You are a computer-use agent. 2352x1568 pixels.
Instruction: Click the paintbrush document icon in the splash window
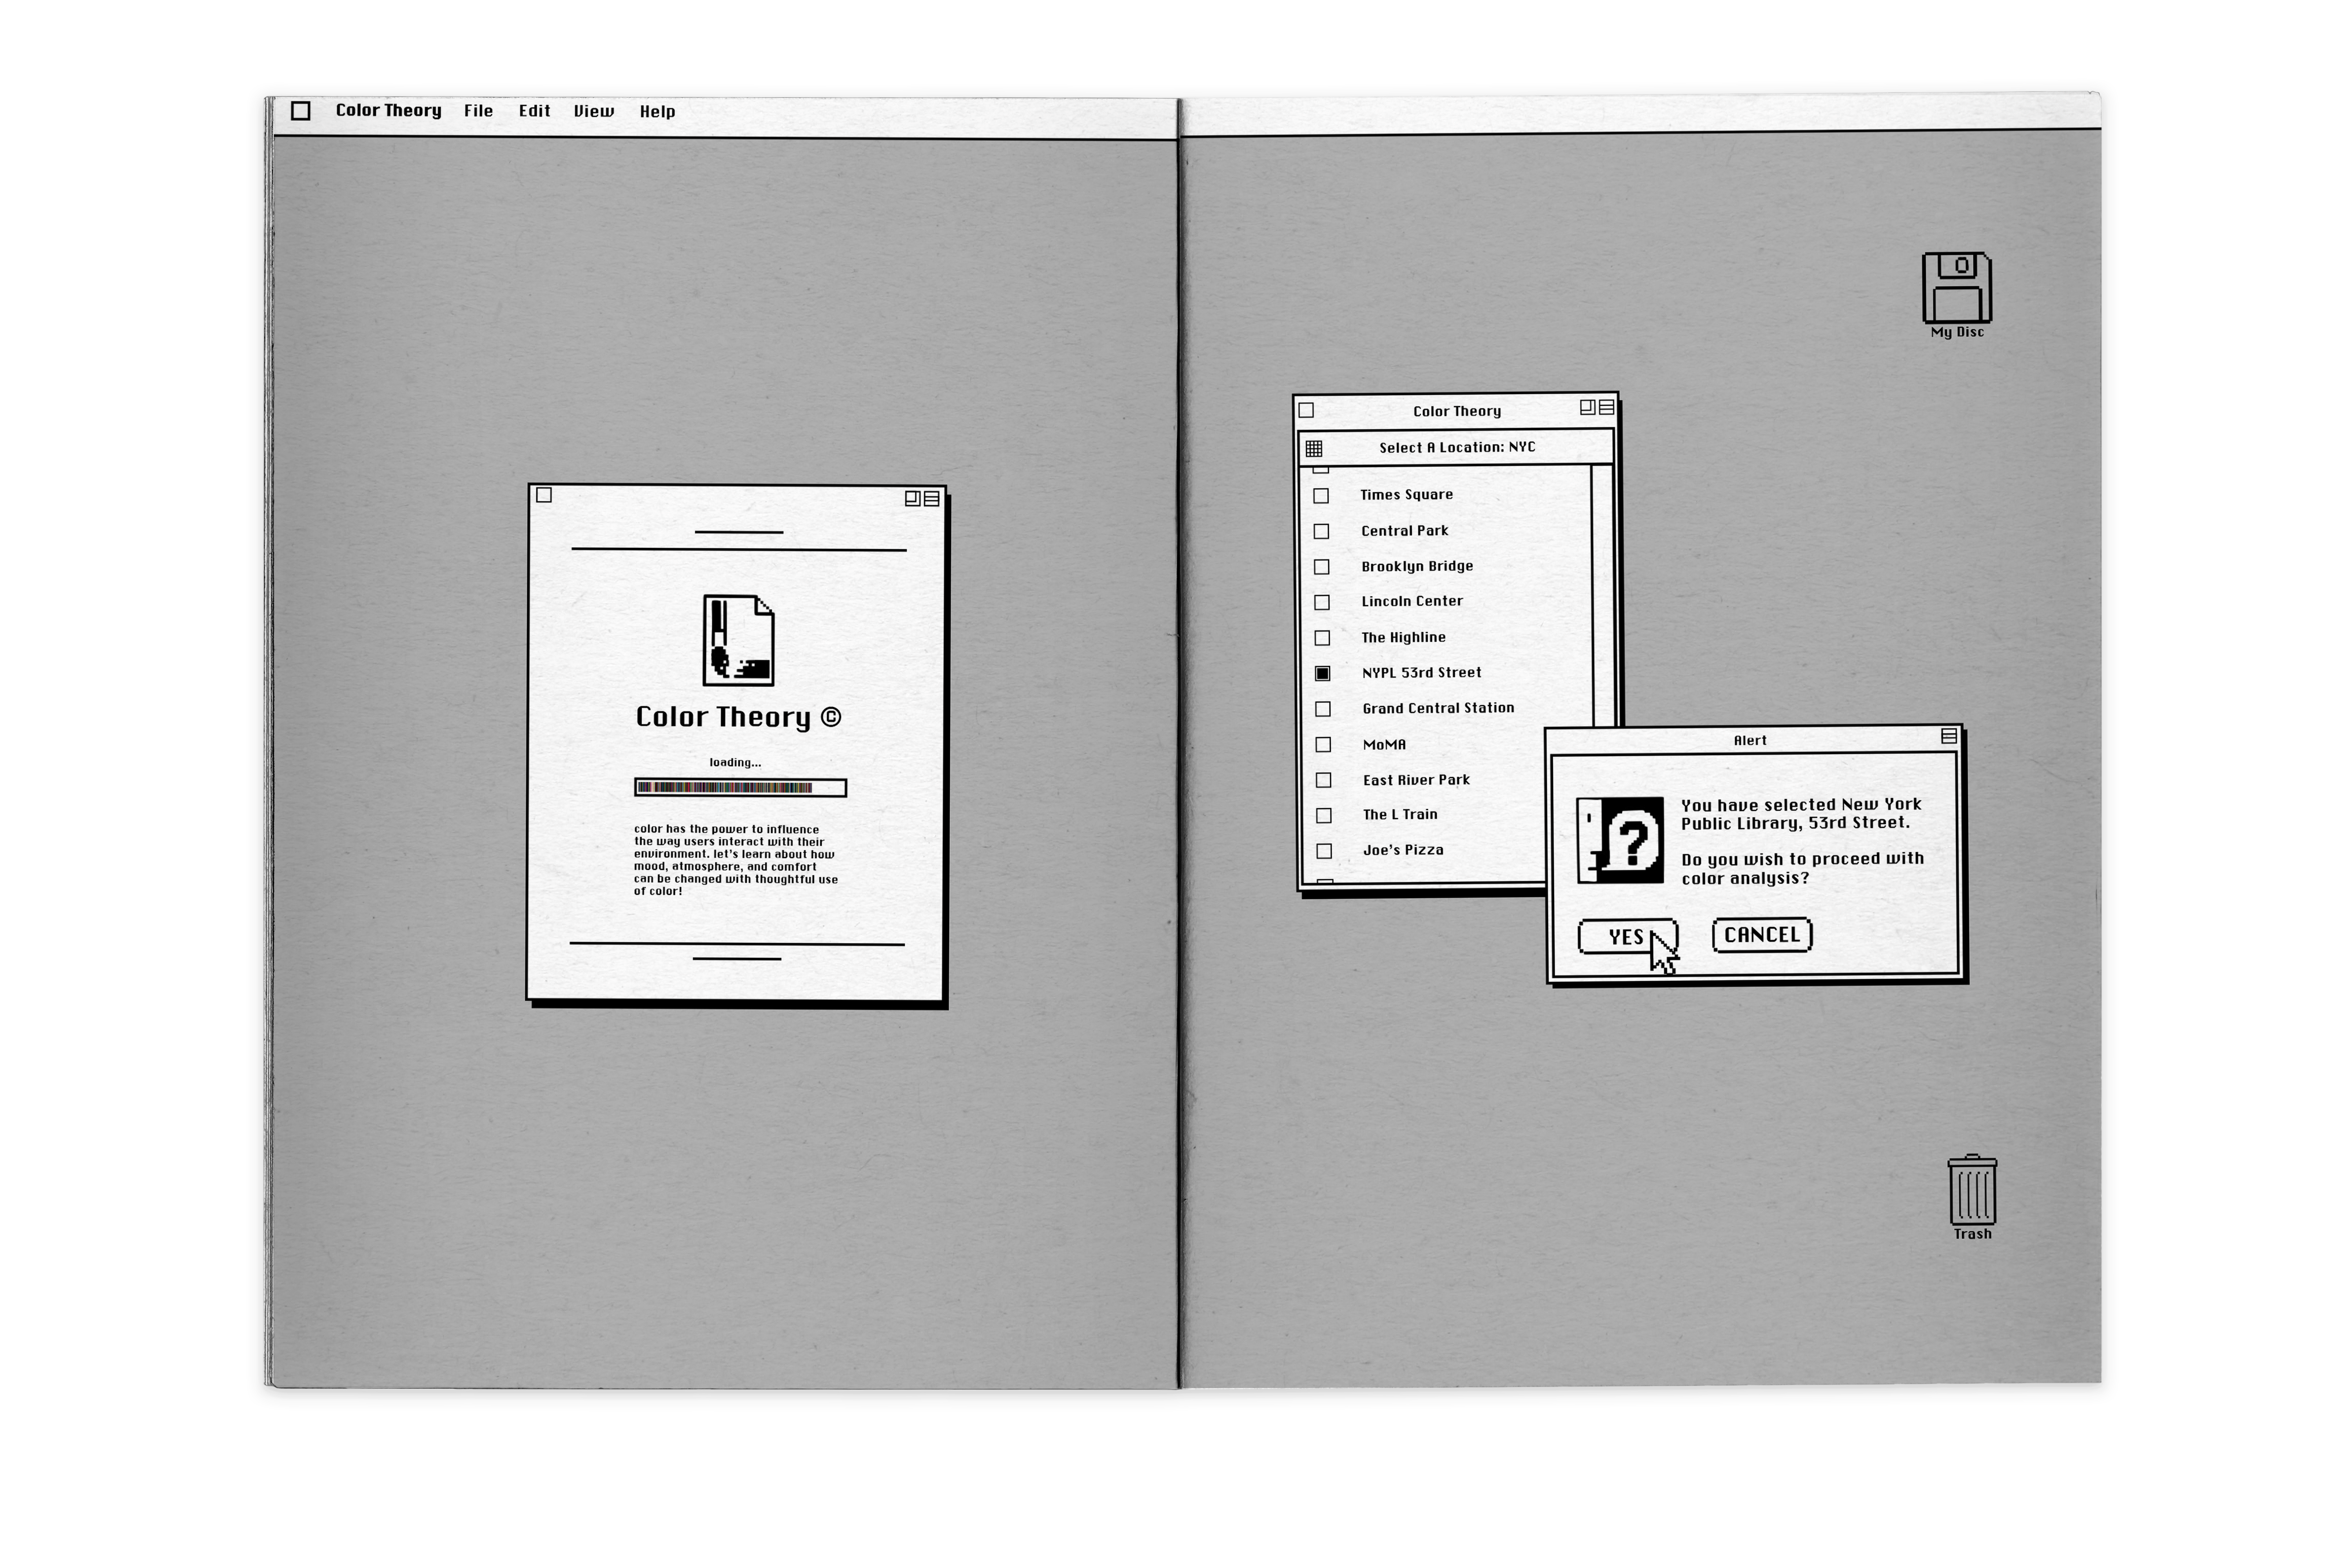coord(738,640)
